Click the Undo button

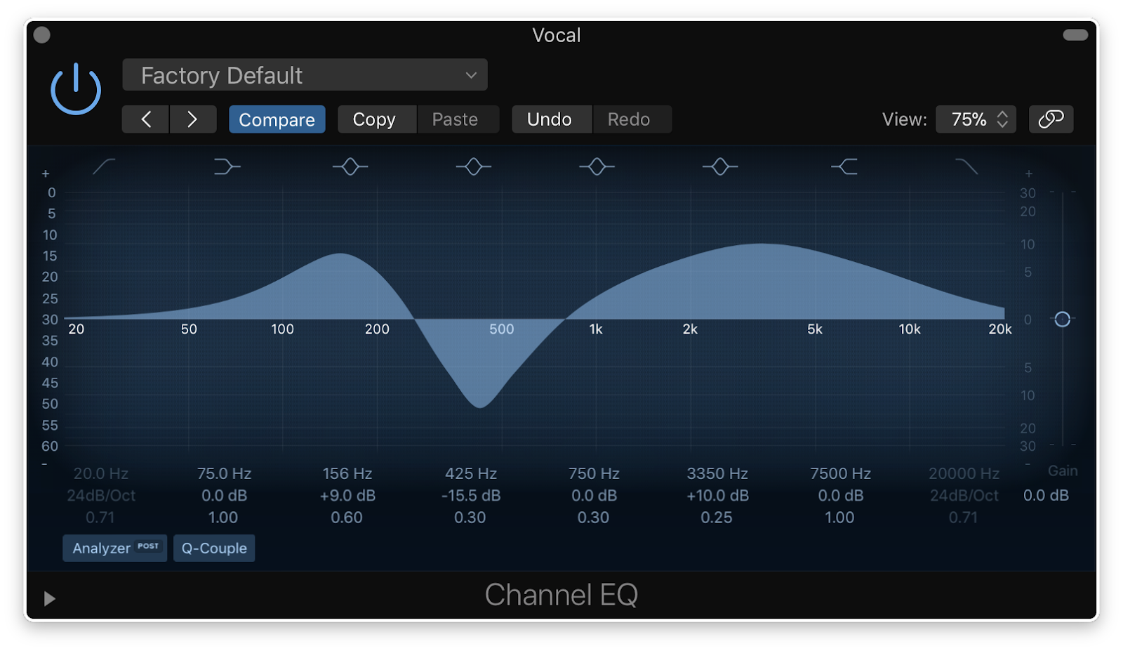550,119
